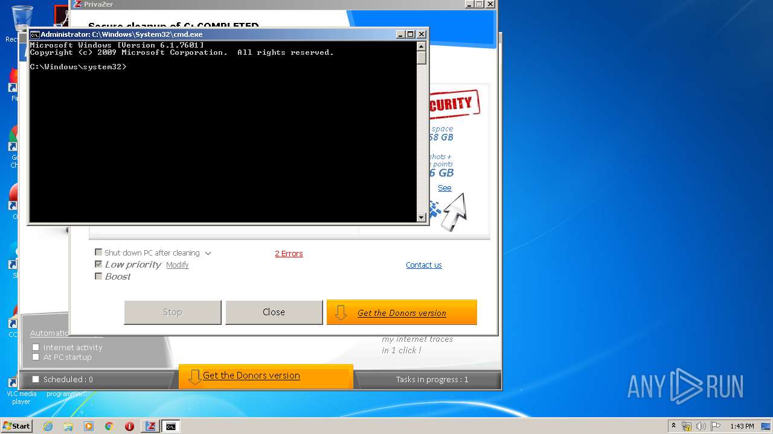The height and width of the screenshot is (434, 773).
Task: Click the Modify link next to Low priority
Action: click(x=178, y=265)
